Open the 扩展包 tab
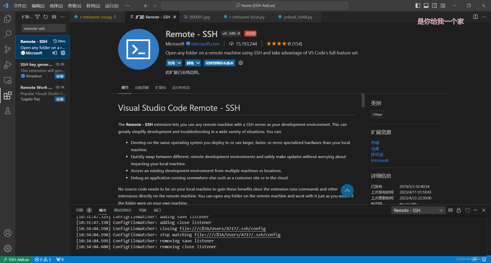This screenshot has width=491, height=263. click(x=161, y=88)
